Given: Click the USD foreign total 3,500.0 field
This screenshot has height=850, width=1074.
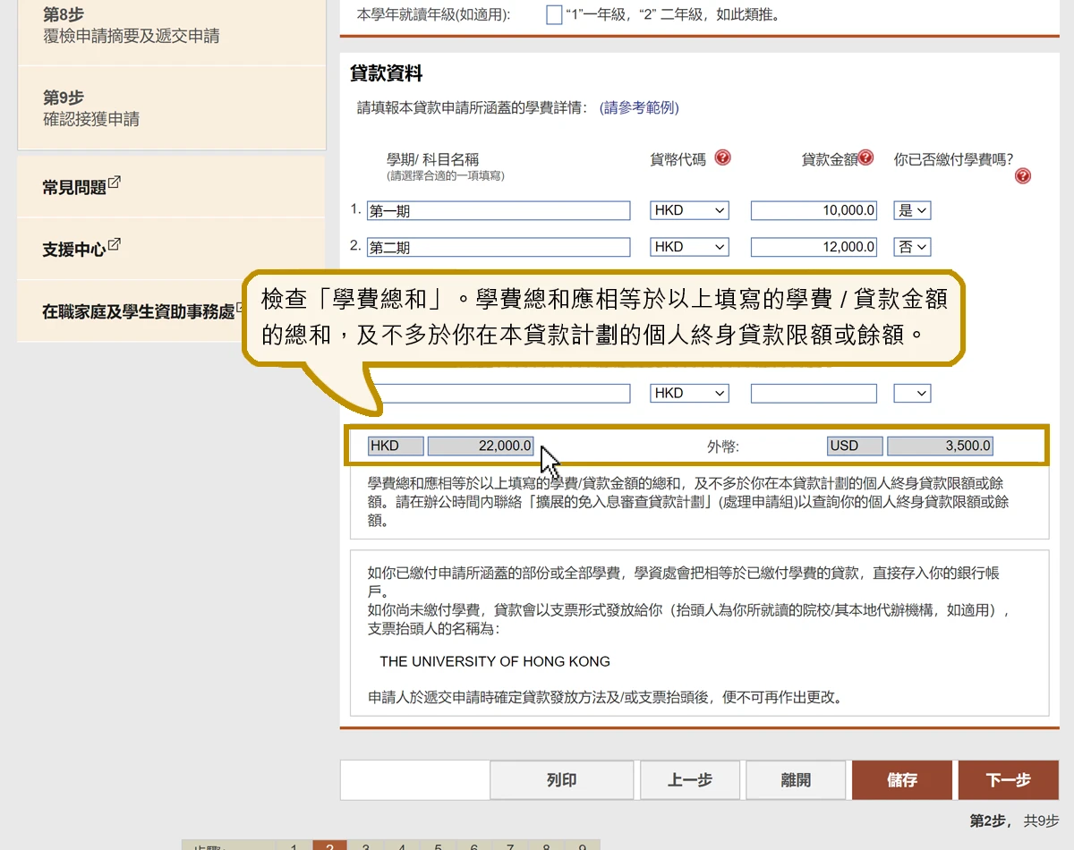Looking at the screenshot, I should pos(940,446).
